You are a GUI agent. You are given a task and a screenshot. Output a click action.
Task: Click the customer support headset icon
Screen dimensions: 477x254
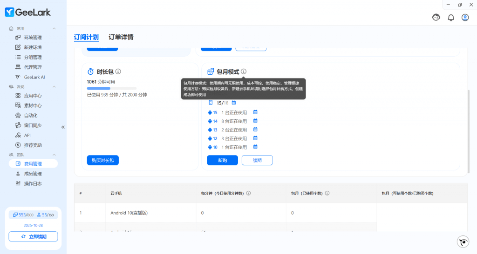436,18
